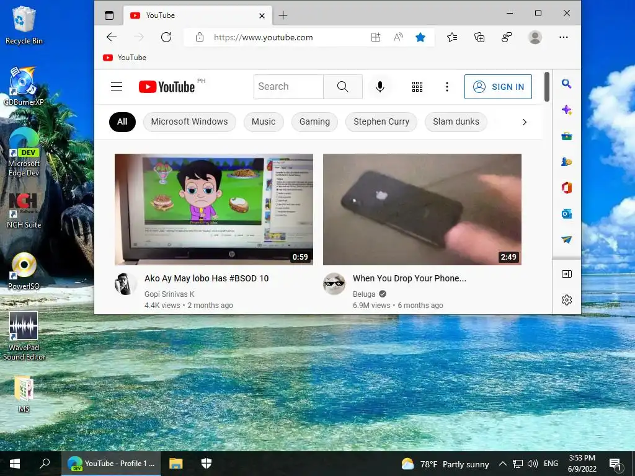Show more category chips with right arrow
635x476 pixels.
tap(525, 122)
